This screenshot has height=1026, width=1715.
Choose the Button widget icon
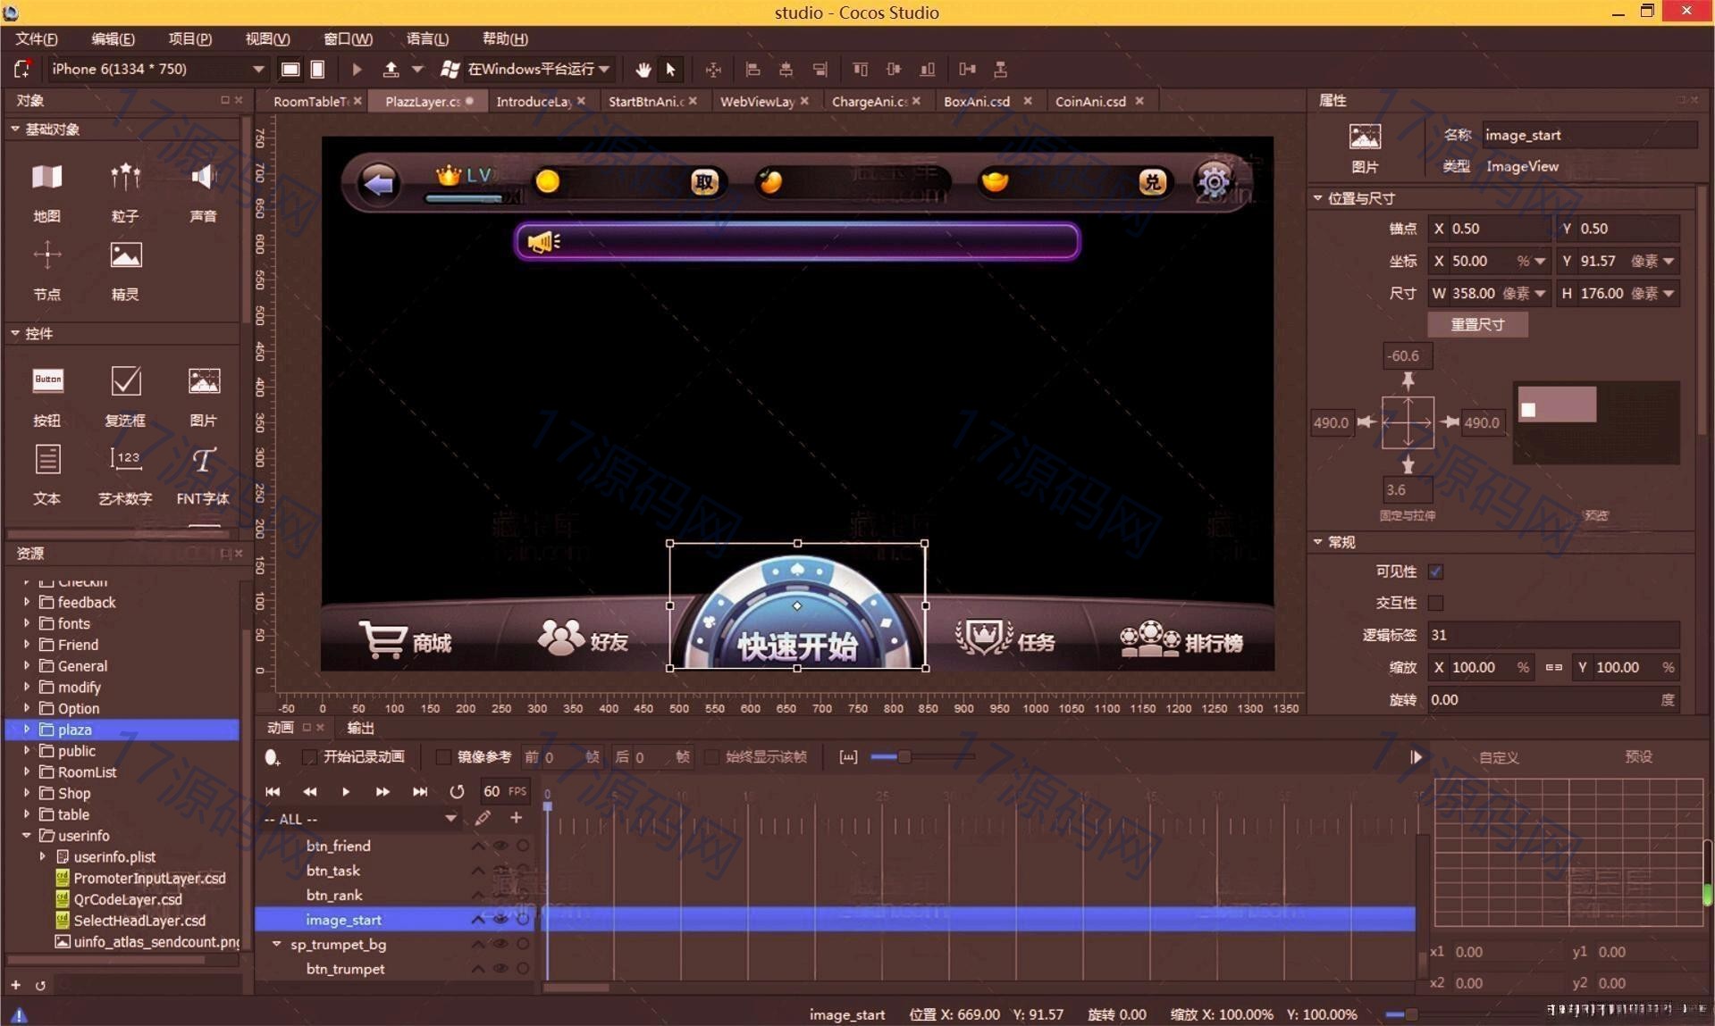pos(47,382)
